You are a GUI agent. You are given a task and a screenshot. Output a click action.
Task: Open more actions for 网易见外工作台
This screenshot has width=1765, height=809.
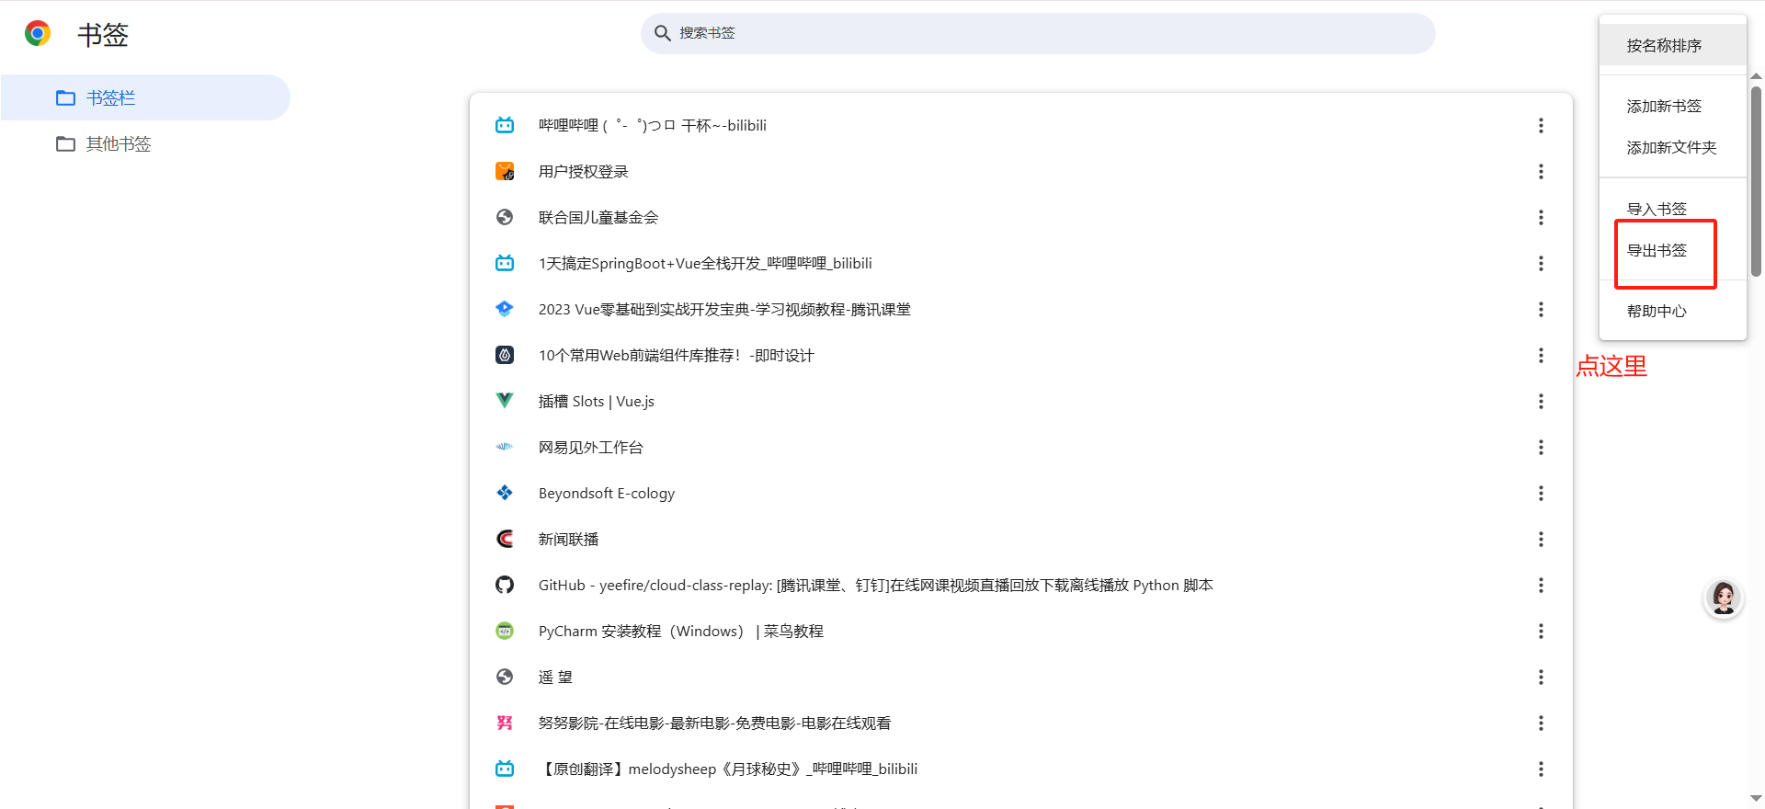click(x=1541, y=447)
